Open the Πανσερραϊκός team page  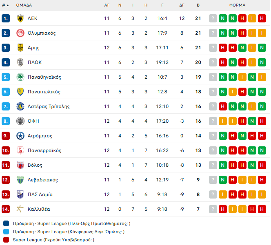[x=44, y=150]
